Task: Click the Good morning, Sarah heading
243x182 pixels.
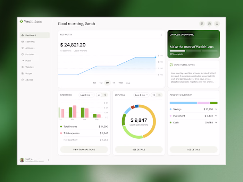Action: point(76,24)
